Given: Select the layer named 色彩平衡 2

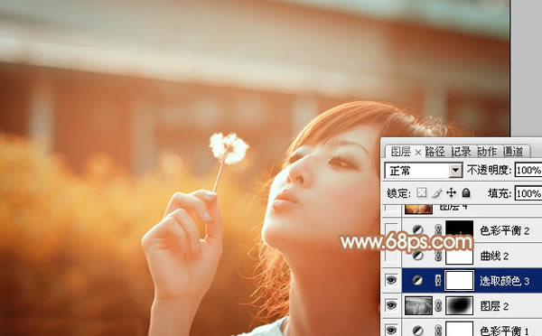Looking at the screenshot, I should (x=505, y=230).
